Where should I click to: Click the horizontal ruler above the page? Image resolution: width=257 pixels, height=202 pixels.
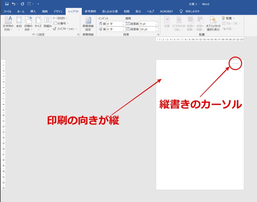[x=200, y=39]
